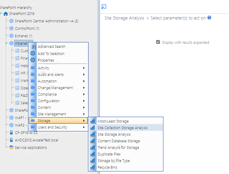The height and width of the screenshot is (174, 229).
Task: Open the Site Management submenu
Action: [x=58, y=114]
